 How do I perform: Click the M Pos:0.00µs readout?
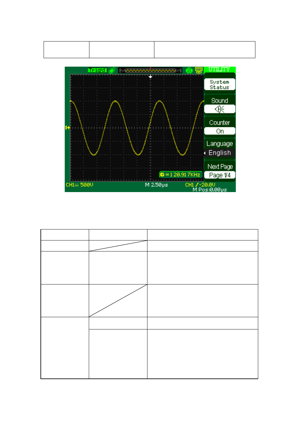pyautogui.click(x=210, y=190)
